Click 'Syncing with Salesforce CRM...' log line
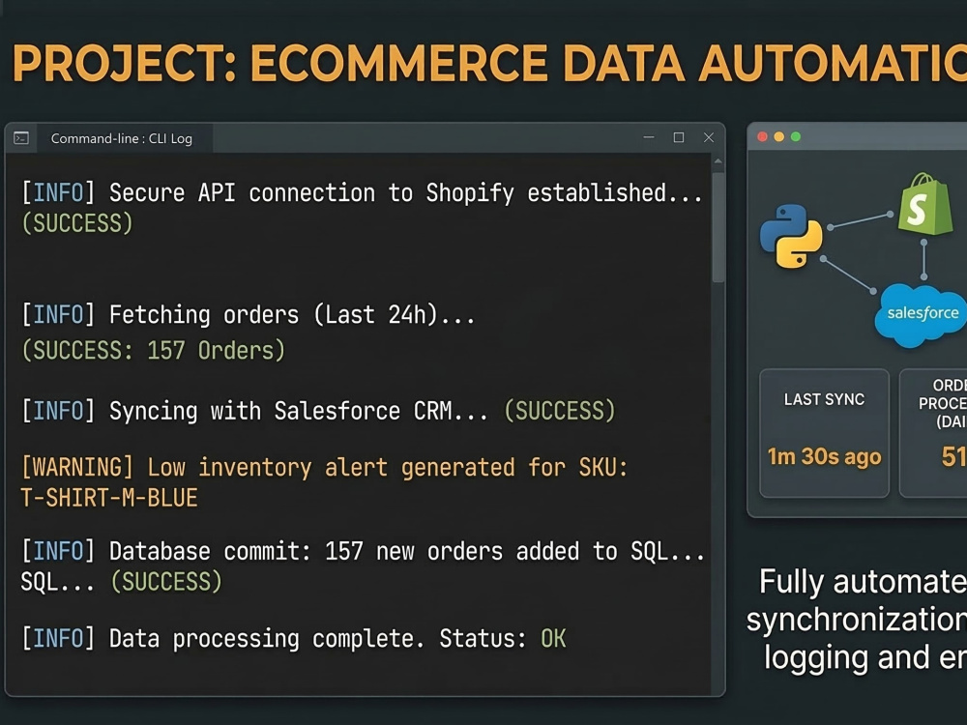 coord(254,411)
